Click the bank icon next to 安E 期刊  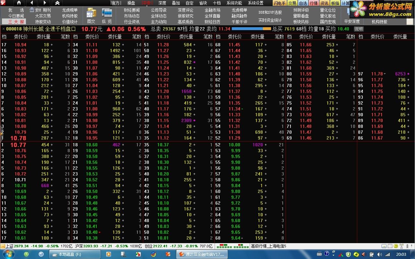(x=32, y=10)
